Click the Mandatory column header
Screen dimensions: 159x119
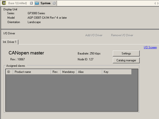[x=68, y=72]
